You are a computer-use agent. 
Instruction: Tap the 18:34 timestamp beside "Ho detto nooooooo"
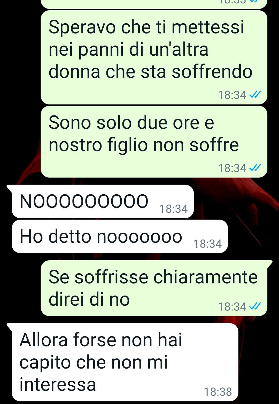[x=207, y=244]
